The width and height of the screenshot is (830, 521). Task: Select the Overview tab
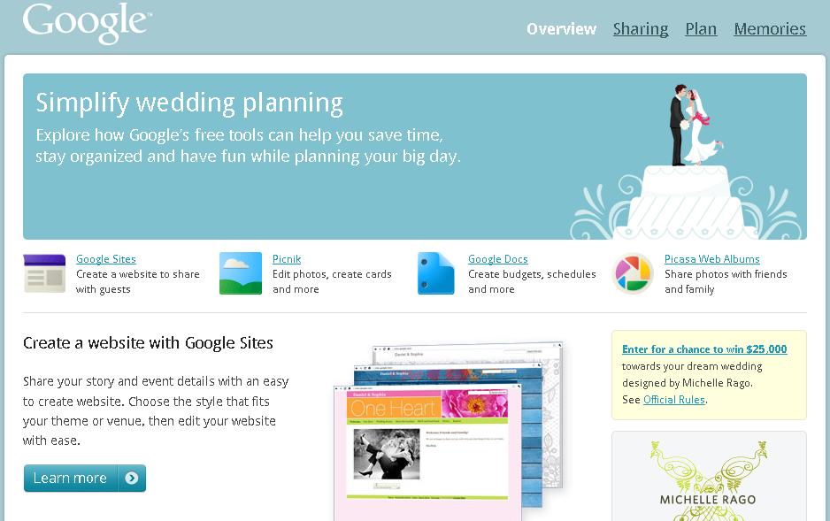pyautogui.click(x=561, y=28)
